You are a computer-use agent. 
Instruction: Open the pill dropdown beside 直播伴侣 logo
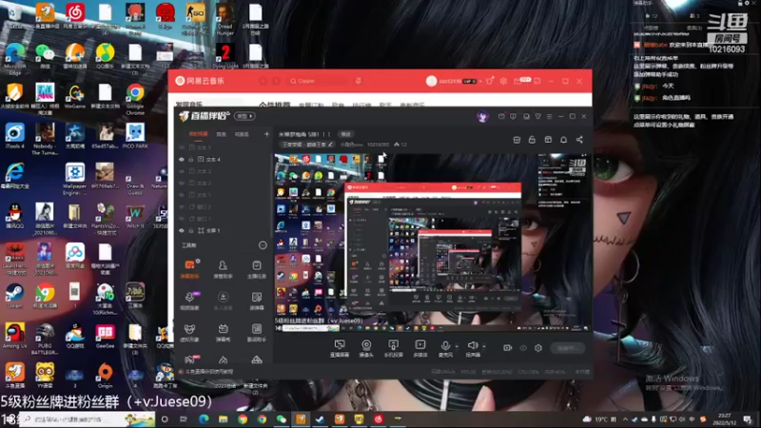pos(244,116)
